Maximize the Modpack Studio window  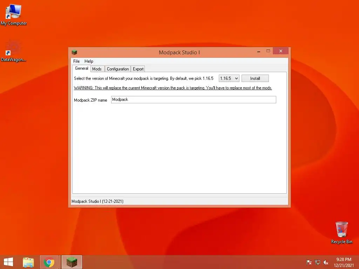[268, 51]
